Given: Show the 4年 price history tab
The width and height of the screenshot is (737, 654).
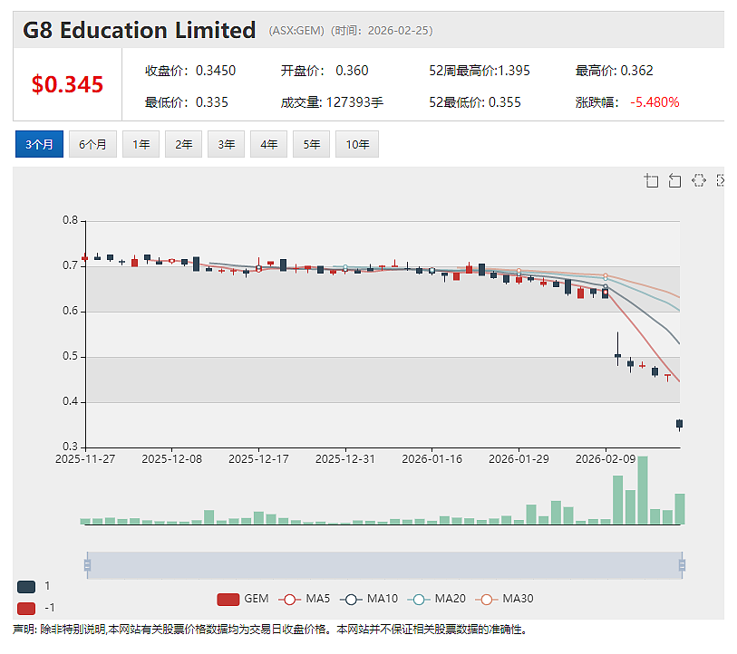Looking at the screenshot, I should [269, 144].
